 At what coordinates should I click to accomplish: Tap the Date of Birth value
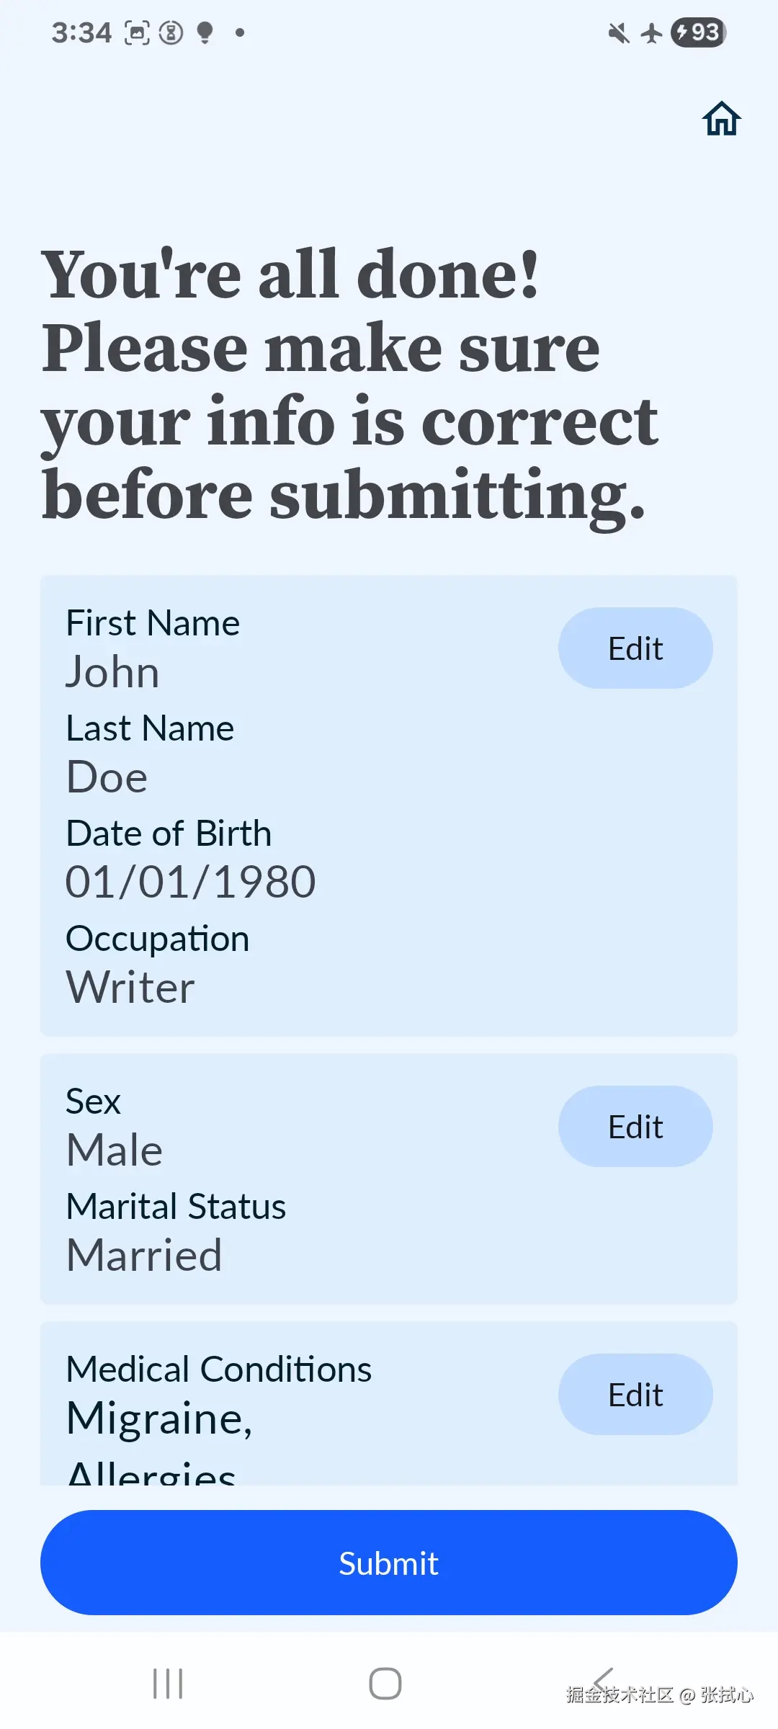(191, 882)
